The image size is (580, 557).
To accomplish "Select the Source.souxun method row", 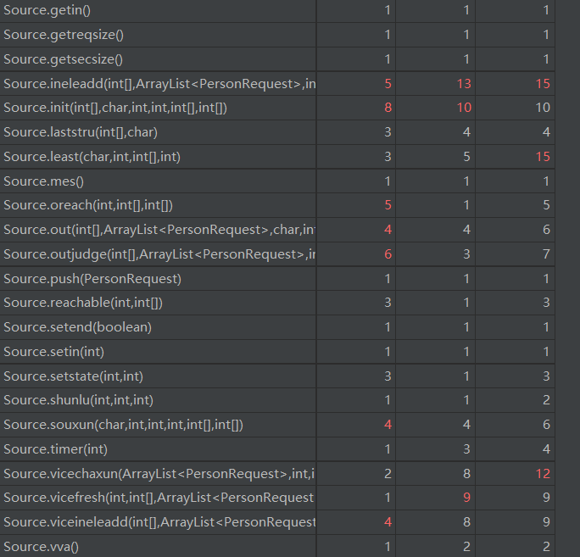I will tap(123, 425).
